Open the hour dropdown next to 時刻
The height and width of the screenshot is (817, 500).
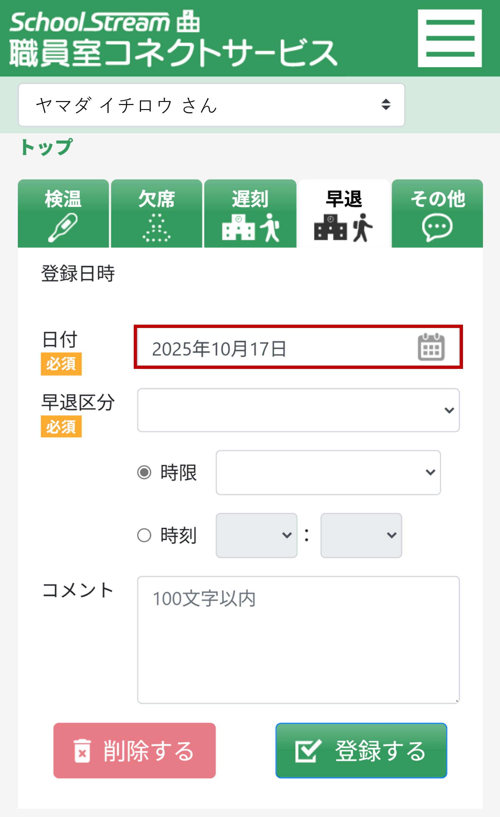(x=257, y=535)
